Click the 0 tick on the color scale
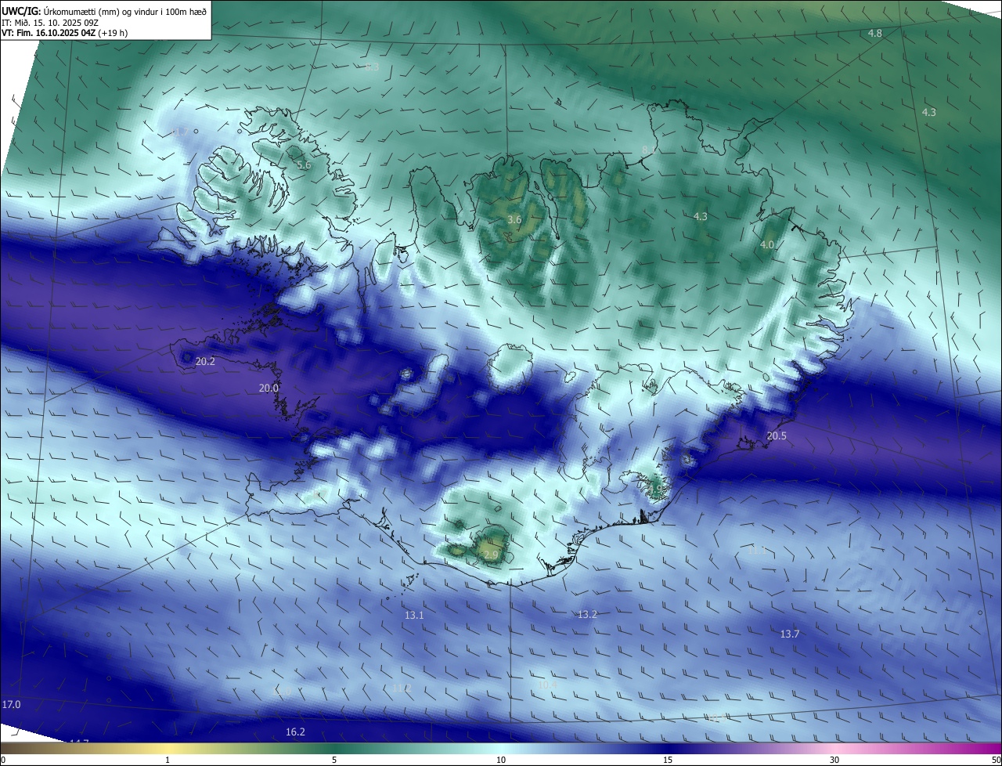The height and width of the screenshot is (766, 1002). [x=2, y=760]
